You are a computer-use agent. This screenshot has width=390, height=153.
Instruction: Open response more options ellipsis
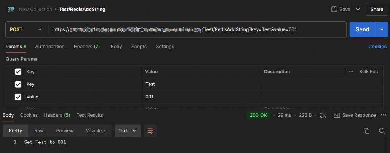[383, 115]
